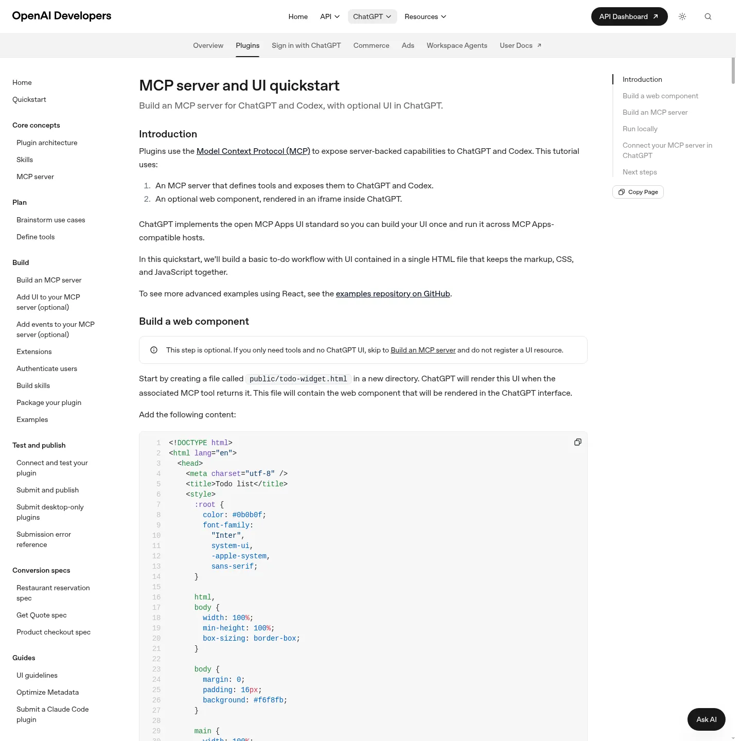Jump to Connect your MCP server in ChatGPT
741x741 pixels.
click(667, 150)
